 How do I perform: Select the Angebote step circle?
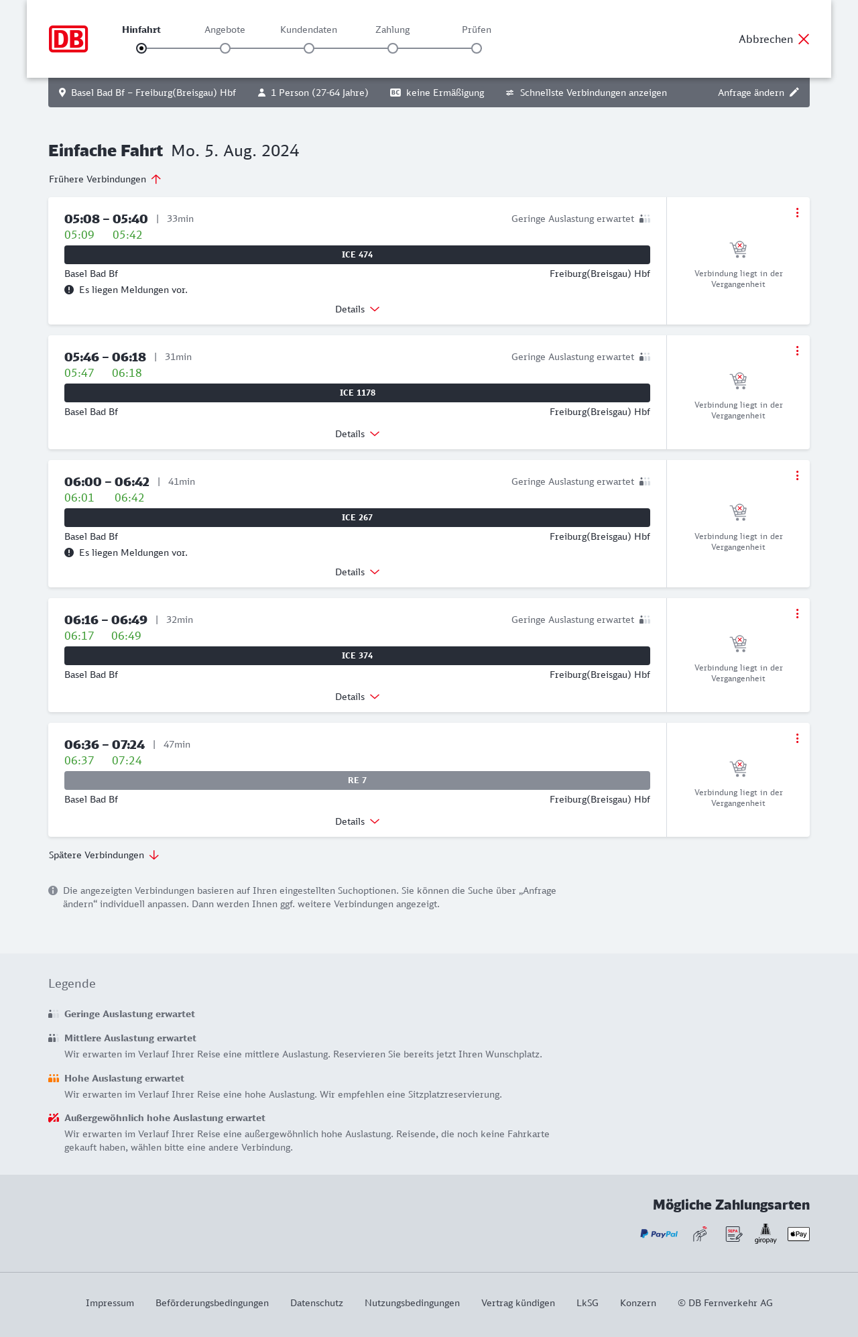coord(225,48)
